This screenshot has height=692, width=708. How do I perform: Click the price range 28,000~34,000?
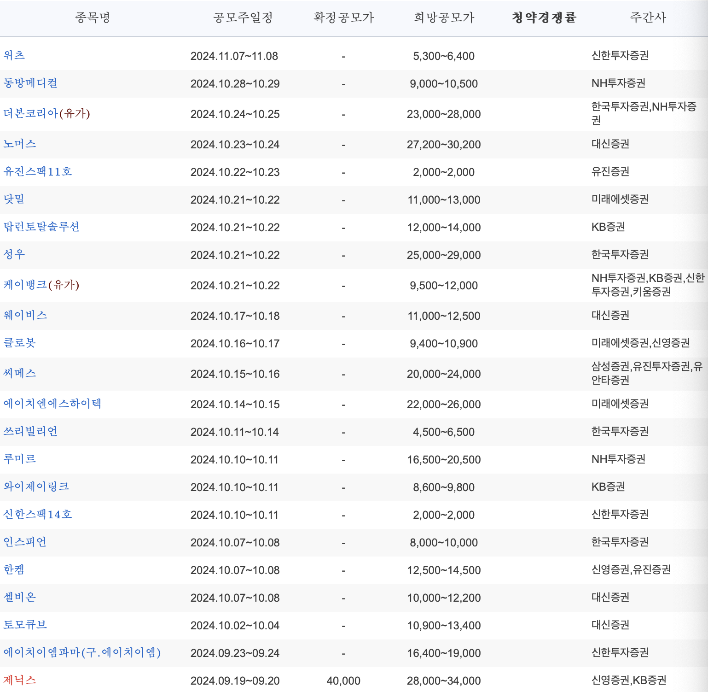pyautogui.click(x=444, y=681)
